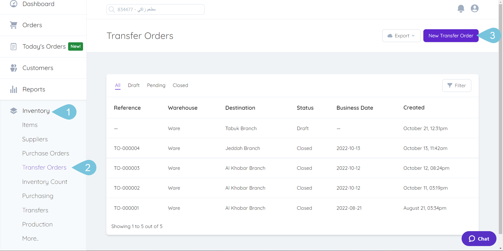Click the restaurant search input field
Viewport: 503px width, 251px height.
[x=155, y=9]
